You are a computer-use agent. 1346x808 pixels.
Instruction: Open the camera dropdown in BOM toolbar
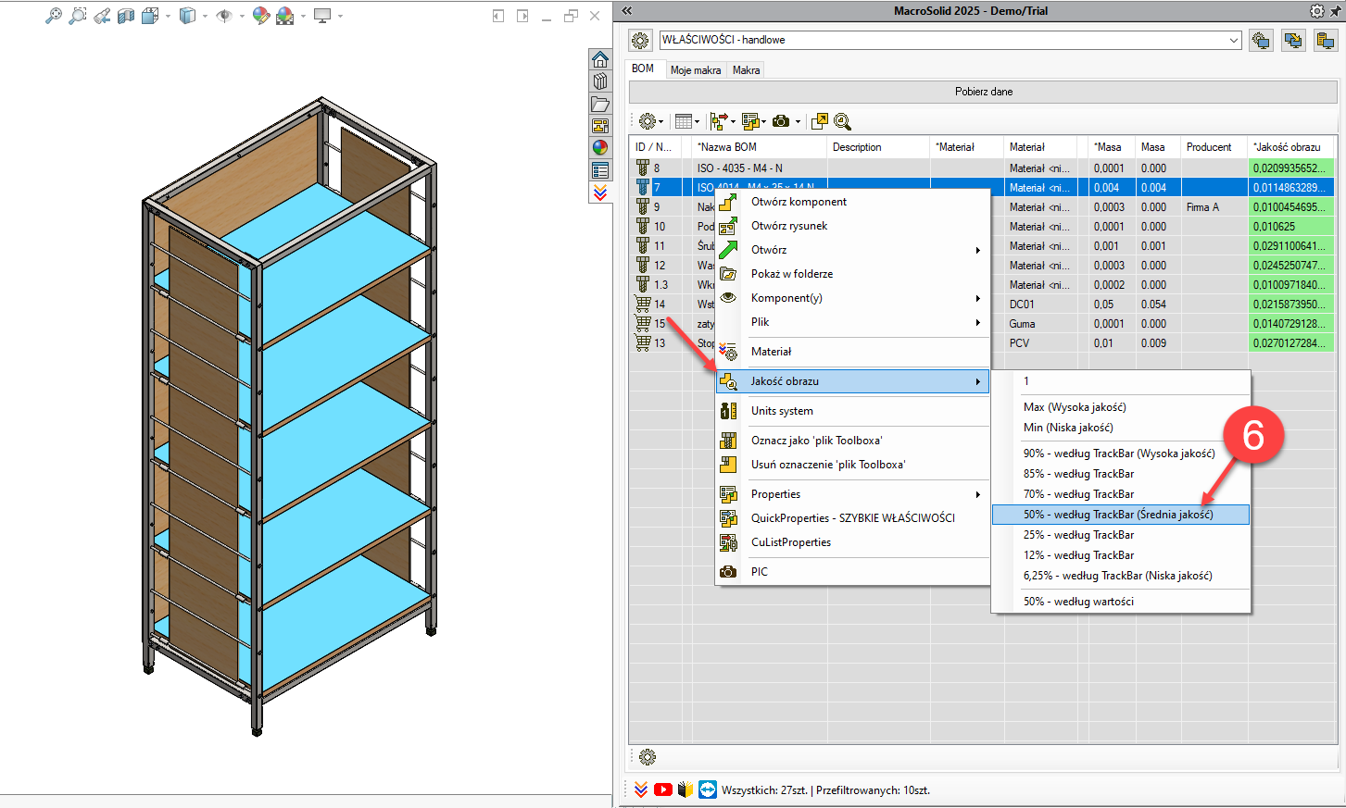click(786, 121)
